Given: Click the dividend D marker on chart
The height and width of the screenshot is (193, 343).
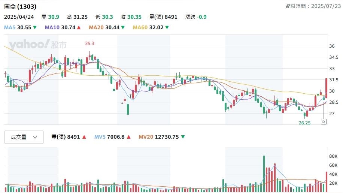Looking at the screenshot, I should pyautogui.click(x=324, y=121).
